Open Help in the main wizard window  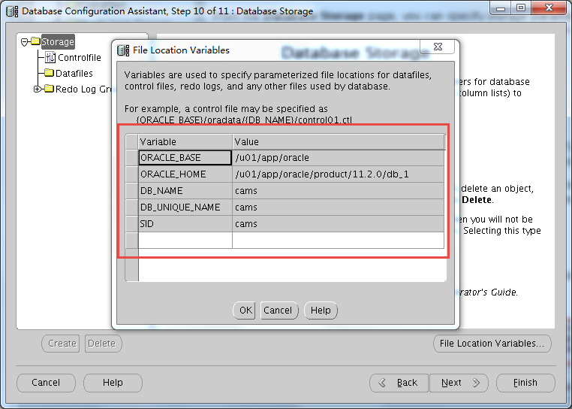coord(113,383)
